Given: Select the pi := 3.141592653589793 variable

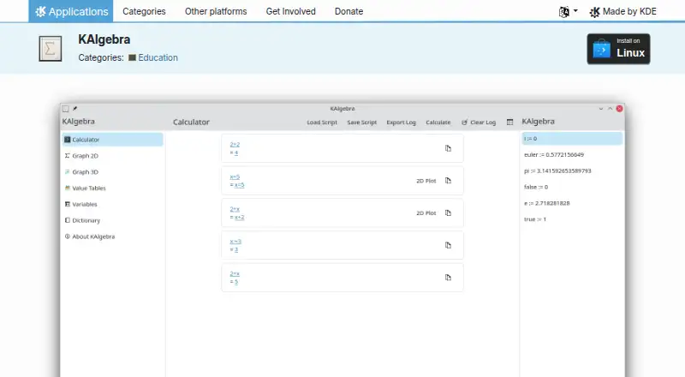Looking at the screenshot, I should coord(572,171).
